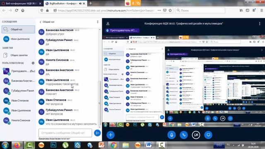Open PowerPoint from the taskbar
The width and height of the screenshot is (265, 149).
pos(101,145)
